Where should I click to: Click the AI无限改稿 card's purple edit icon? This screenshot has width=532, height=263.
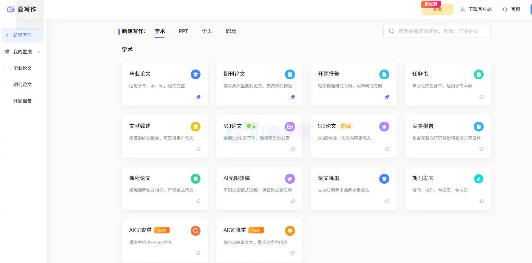pyautogui.click(x=290, y=179)
